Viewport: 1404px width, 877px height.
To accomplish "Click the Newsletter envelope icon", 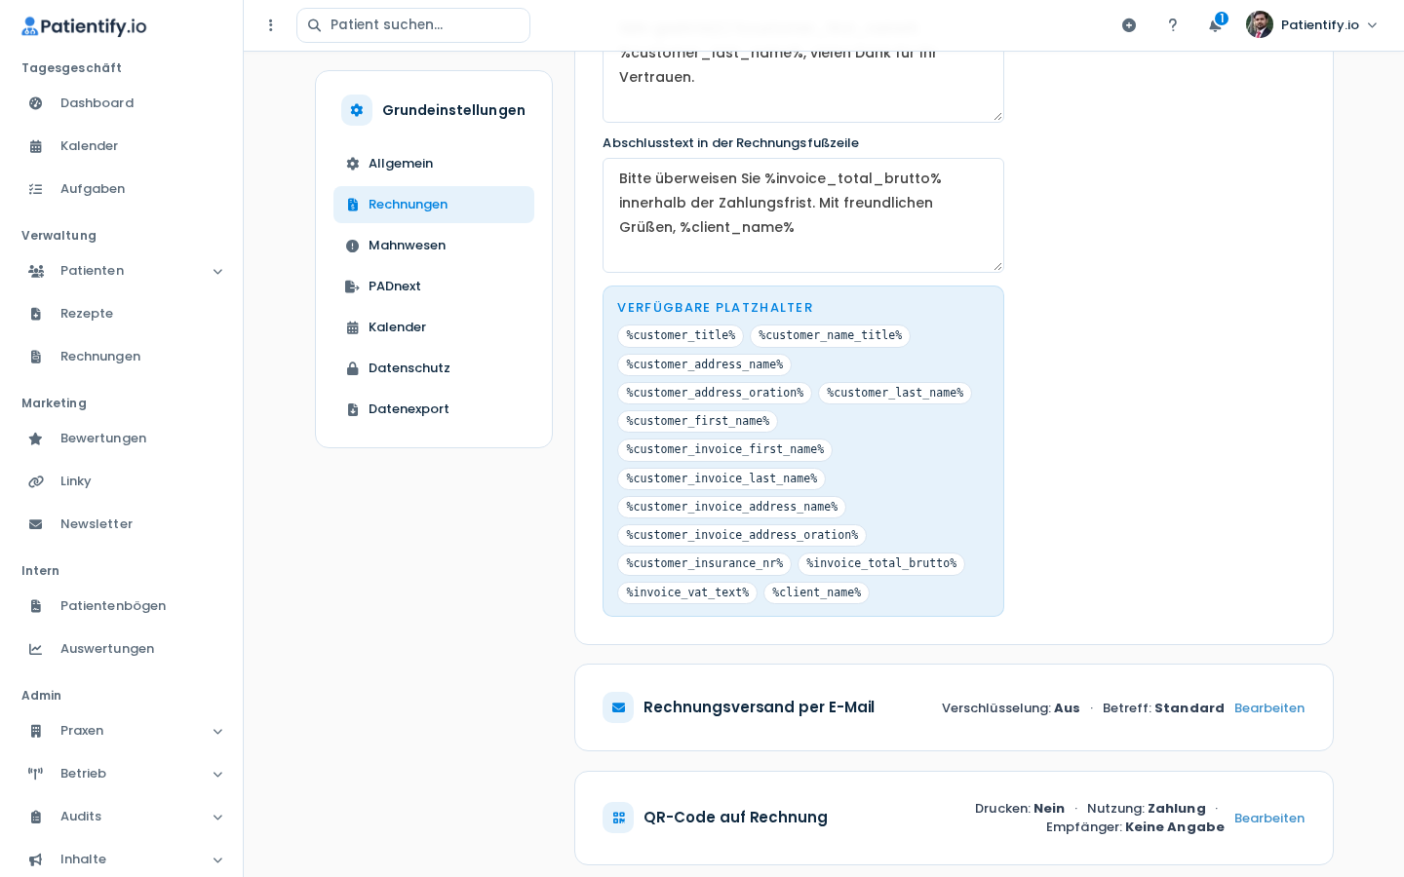I will (36, 524).
